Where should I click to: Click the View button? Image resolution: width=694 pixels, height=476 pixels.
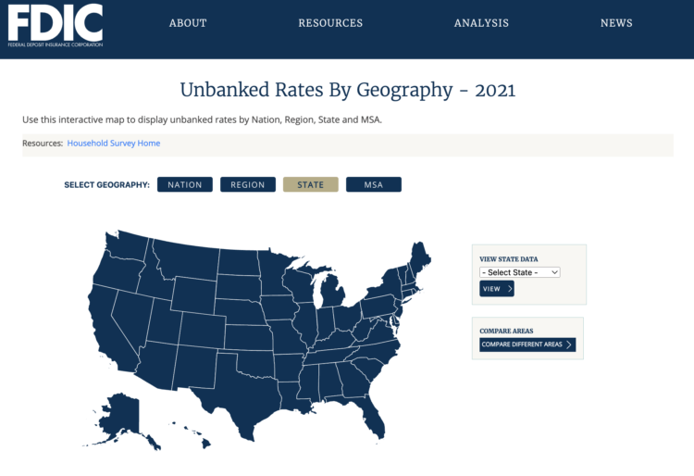(x=496, y=289)
